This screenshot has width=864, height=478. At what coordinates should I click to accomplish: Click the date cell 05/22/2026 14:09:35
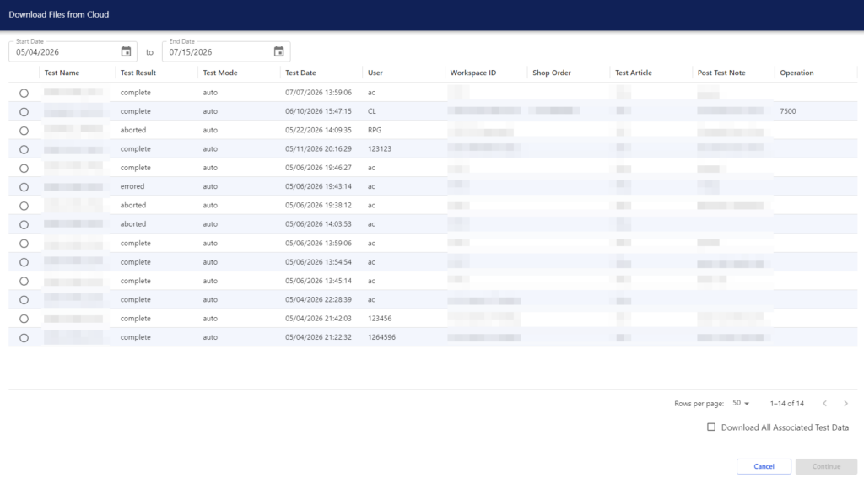coord(318,130)
